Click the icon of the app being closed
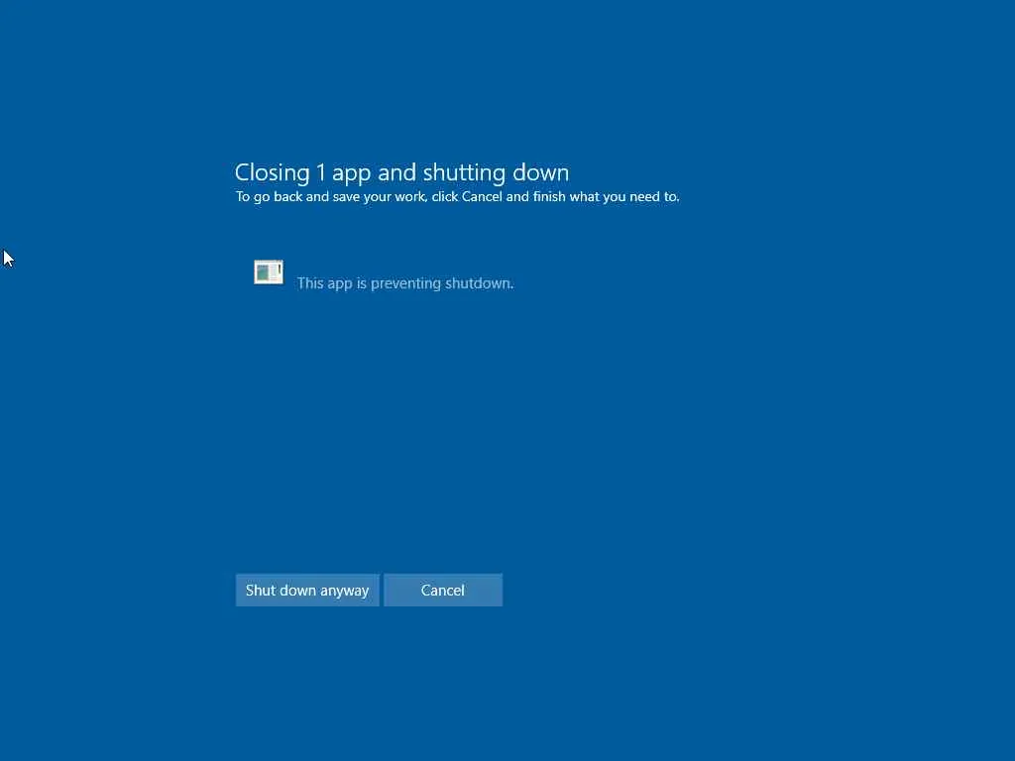Image resolution: width=1015 pixels, height=761 pixels. 269,272
